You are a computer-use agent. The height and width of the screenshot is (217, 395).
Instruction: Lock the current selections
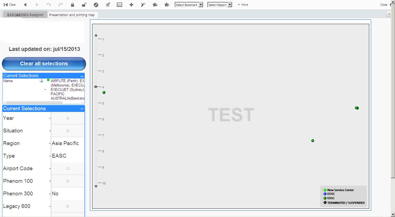72,5
